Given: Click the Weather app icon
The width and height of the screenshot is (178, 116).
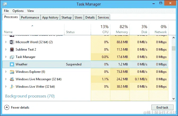Looking at the screenshot, I should (x=12, y=64).
